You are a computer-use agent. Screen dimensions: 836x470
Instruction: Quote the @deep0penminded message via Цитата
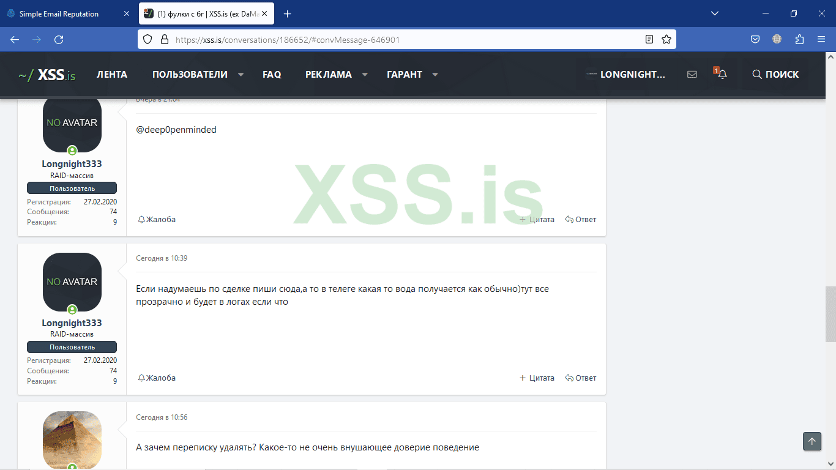(537, 219)
